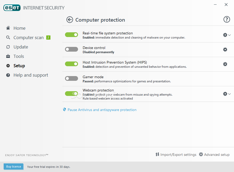This screenshot has height=172, width=234.
Task: Click the back arrow beside Computer protection
Action: click(x=70, y=20)
